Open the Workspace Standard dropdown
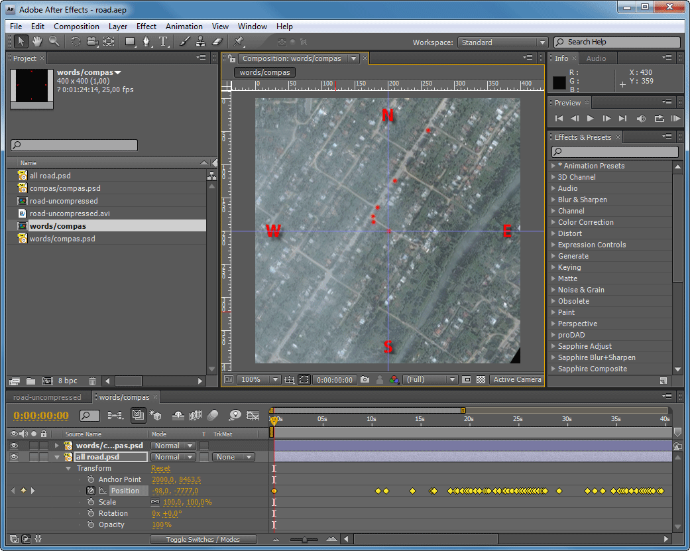Image resolution: width=690 pixels, height=551 pixels. point(502,42)
